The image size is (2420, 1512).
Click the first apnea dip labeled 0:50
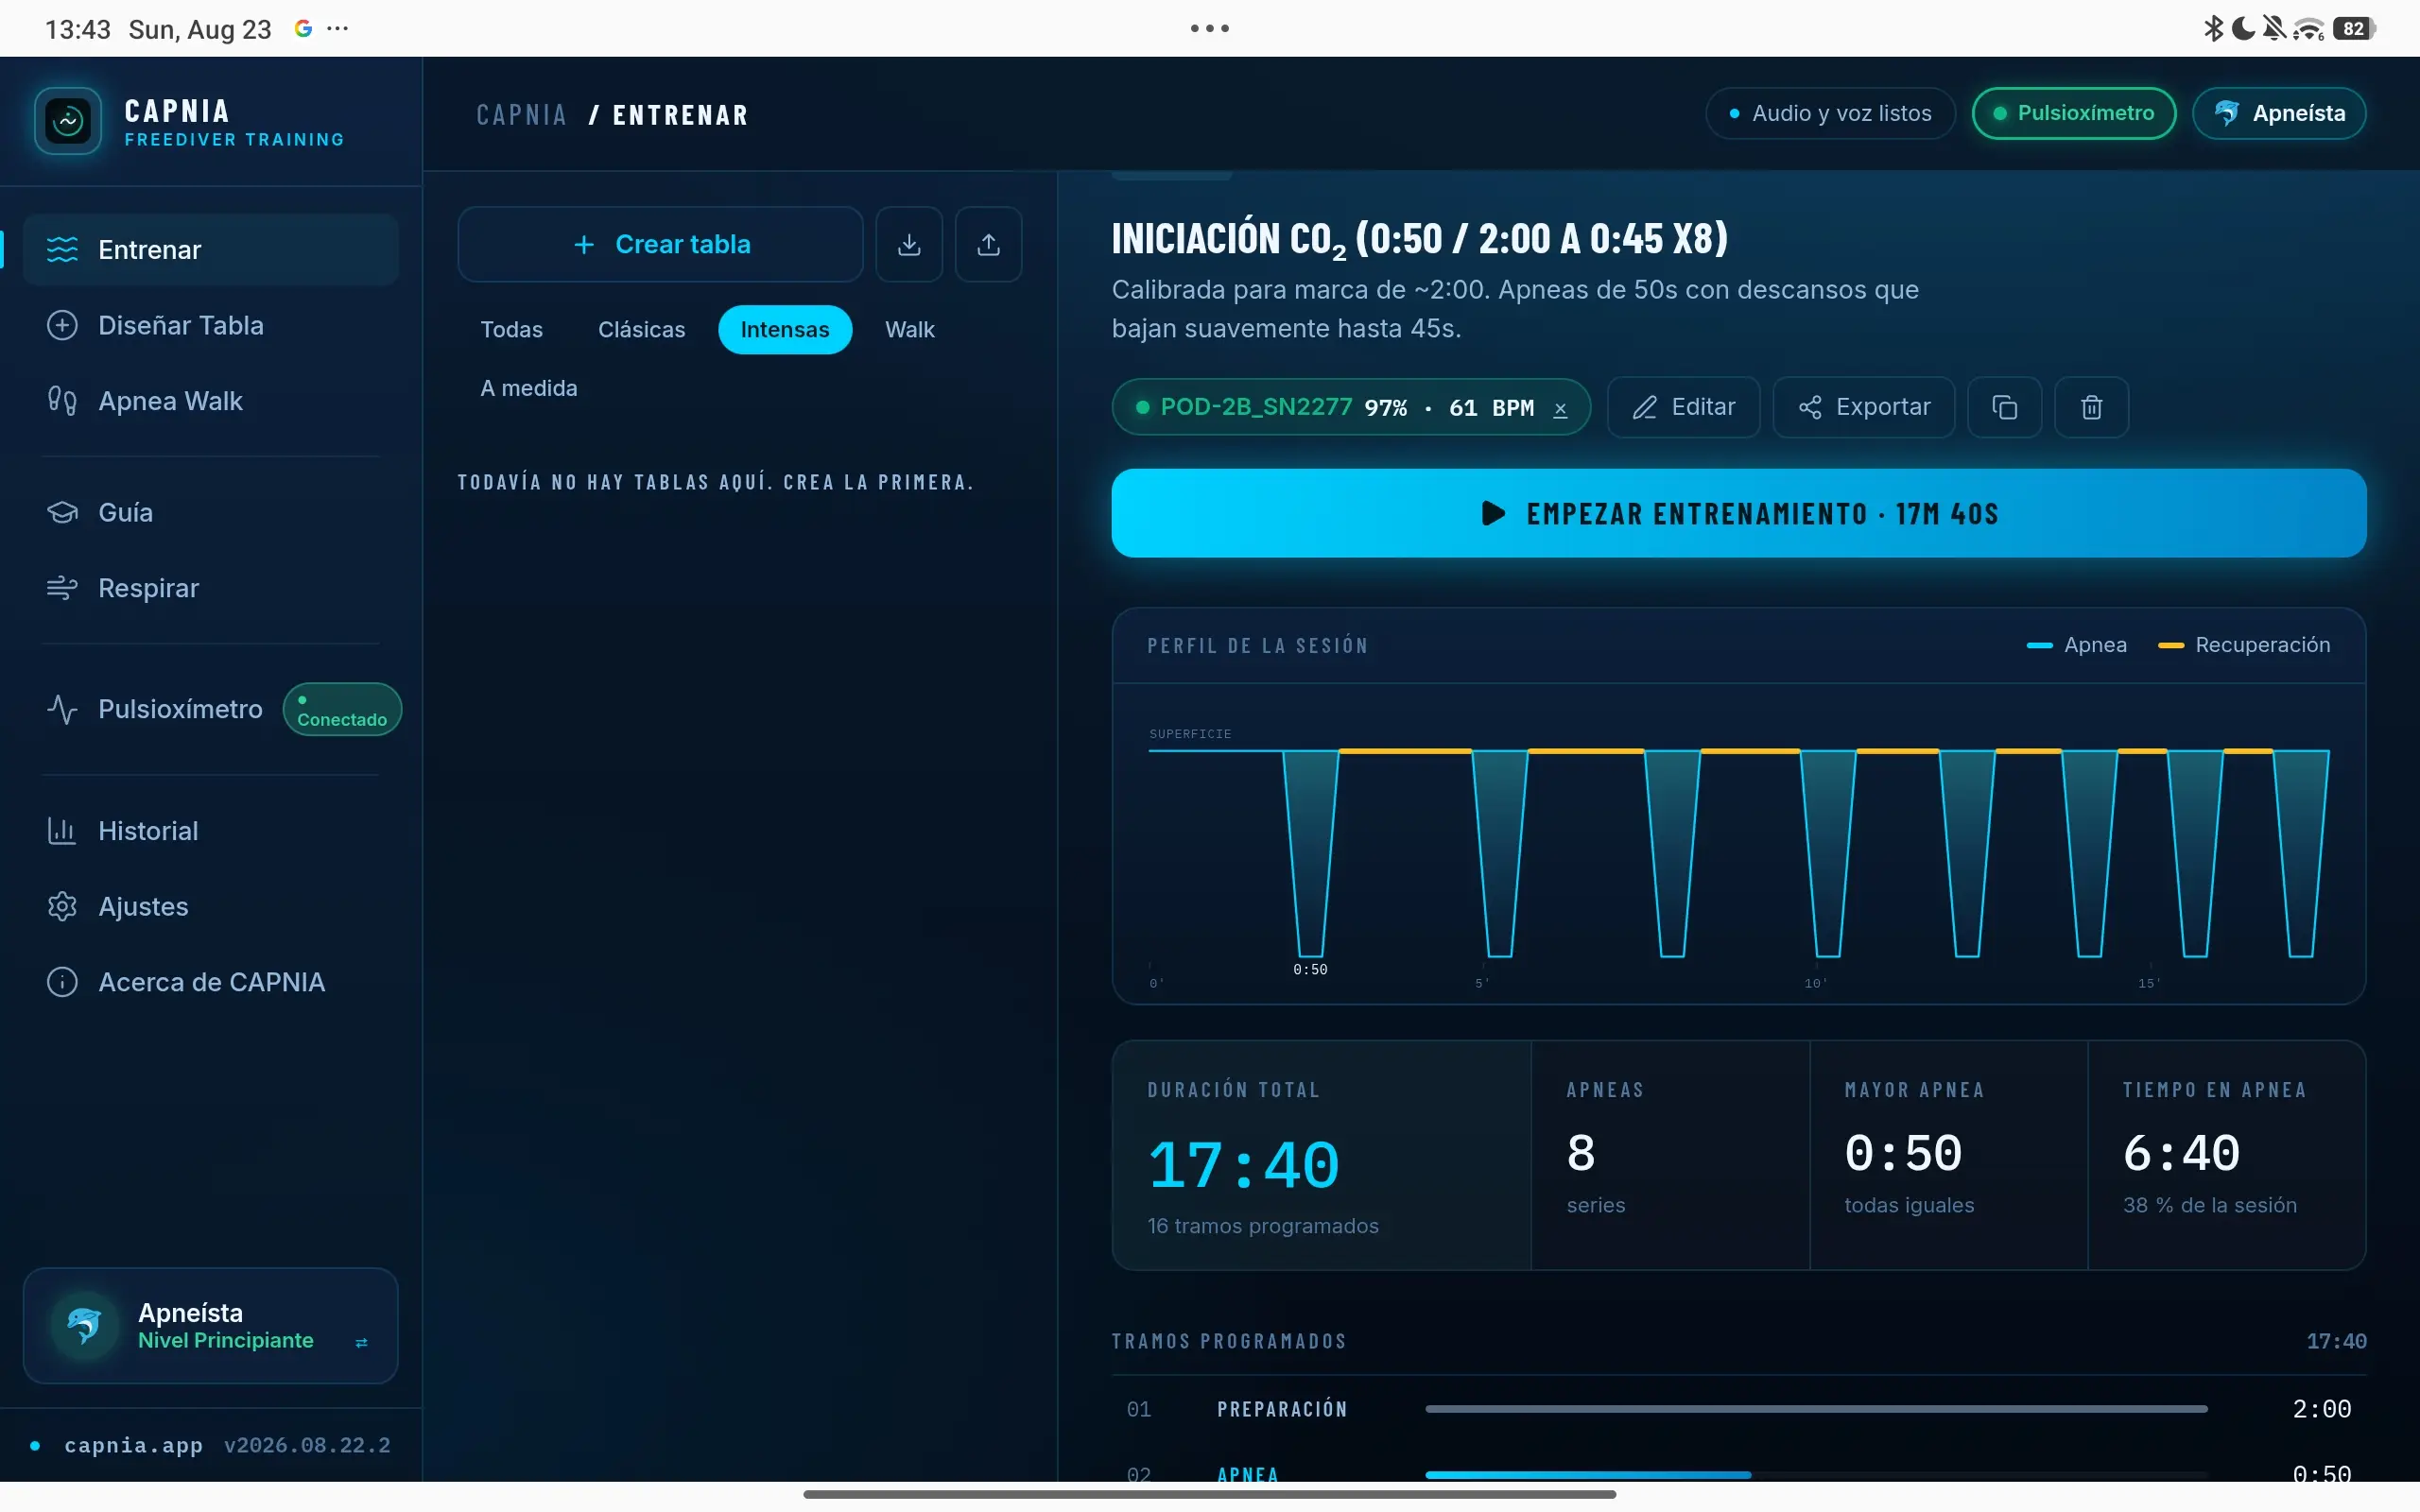(1310, 855)
